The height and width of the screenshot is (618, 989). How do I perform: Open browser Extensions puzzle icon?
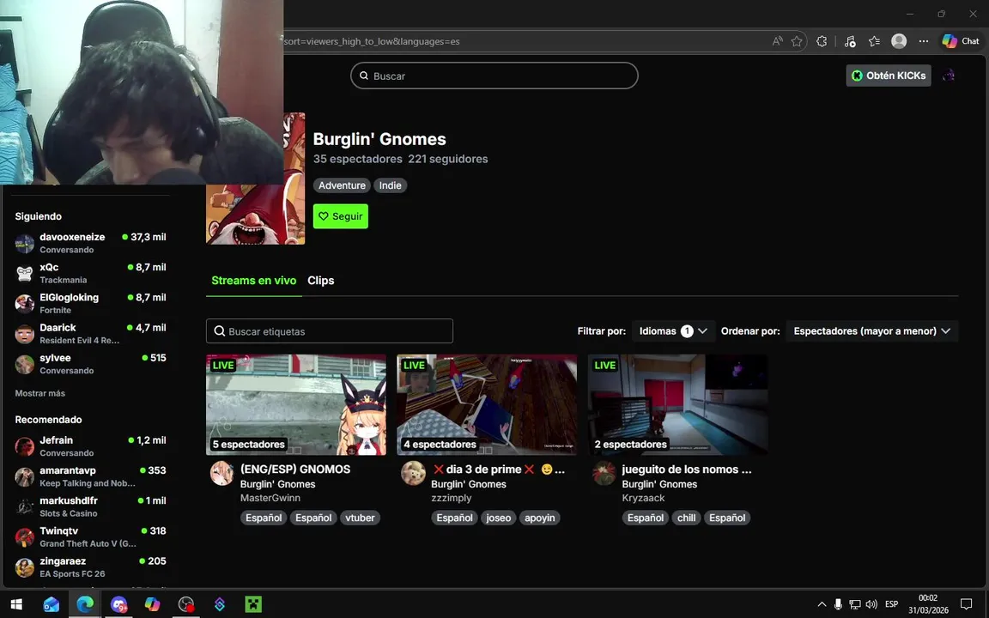click(822, 41)
